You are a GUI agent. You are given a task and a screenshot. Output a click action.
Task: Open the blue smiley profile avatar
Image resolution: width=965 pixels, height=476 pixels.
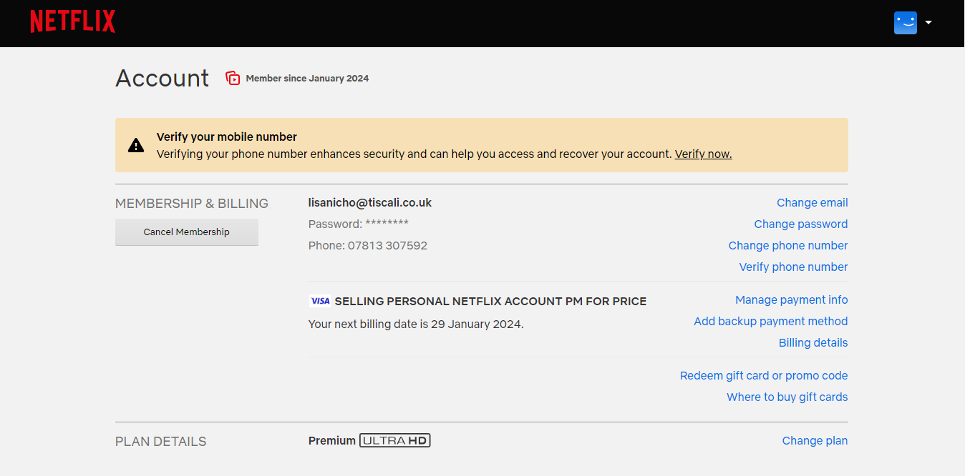coord(906,23)
